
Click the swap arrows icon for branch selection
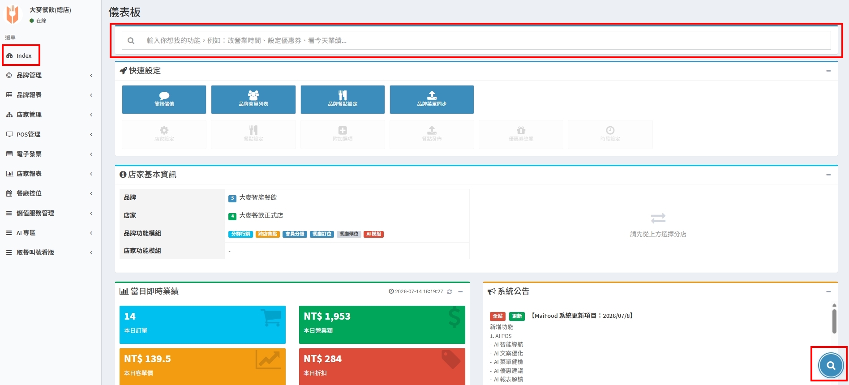tap(658, 218)
